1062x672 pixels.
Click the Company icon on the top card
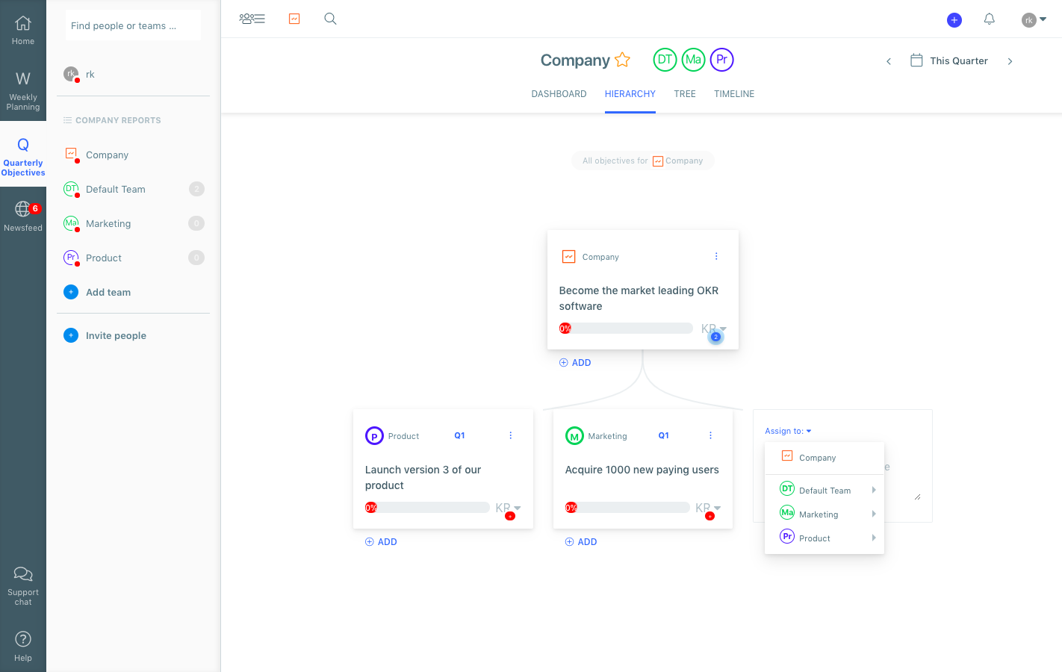[x=568, y=256]
